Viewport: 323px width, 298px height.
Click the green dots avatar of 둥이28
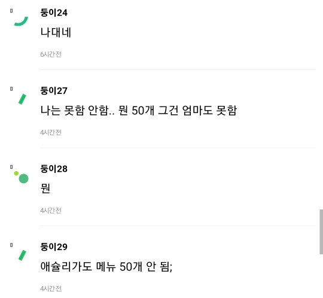pyautogui.click(x=21, y=177)
